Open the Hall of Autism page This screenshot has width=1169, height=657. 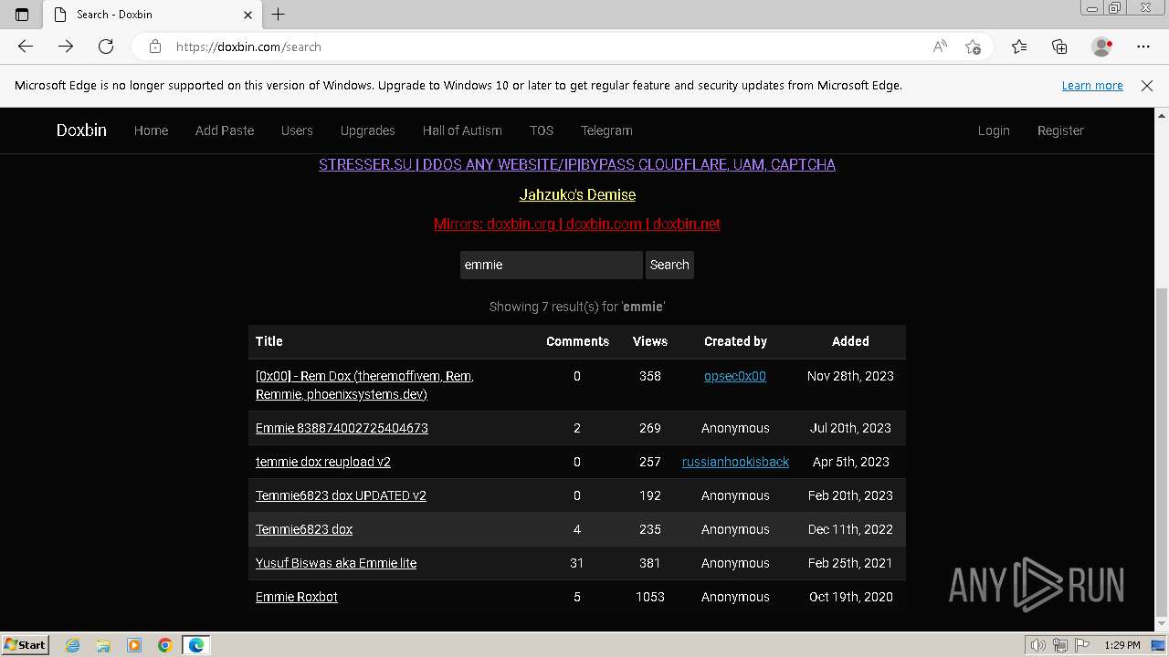click(462, 130)
